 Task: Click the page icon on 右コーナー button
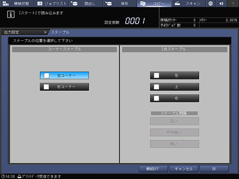46,87
